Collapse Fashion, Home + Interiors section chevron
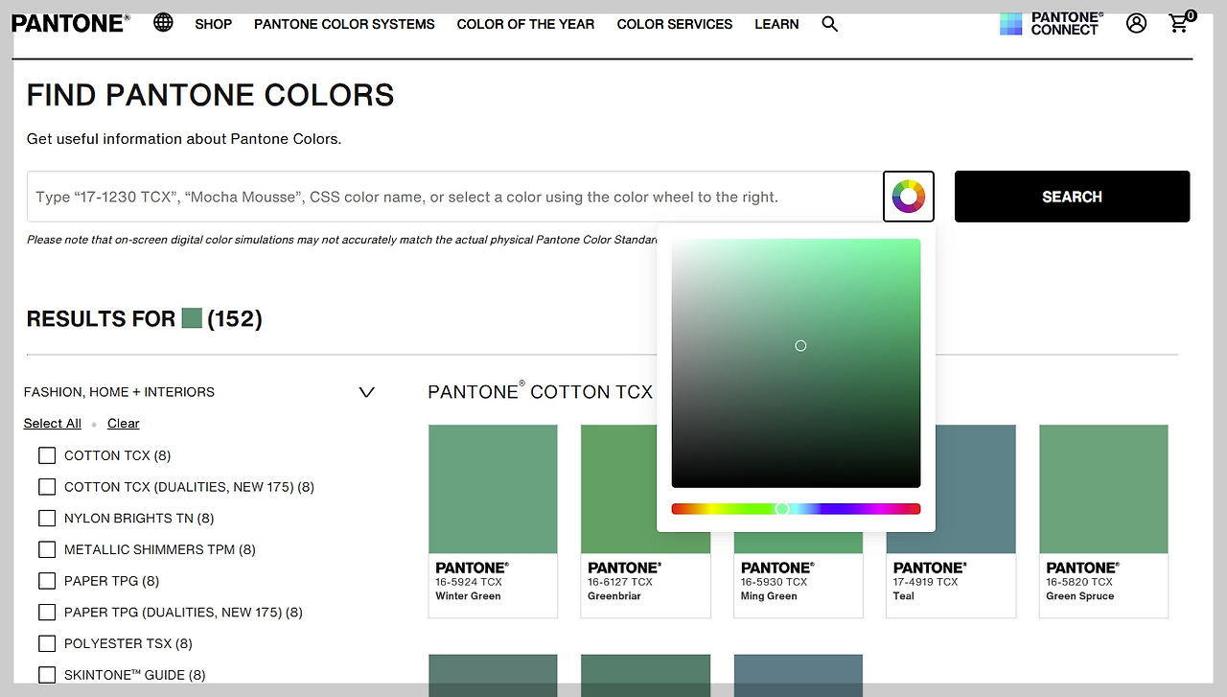This screenshot has width=1227, height=697. pyautogui.click(x=366, y=392)
